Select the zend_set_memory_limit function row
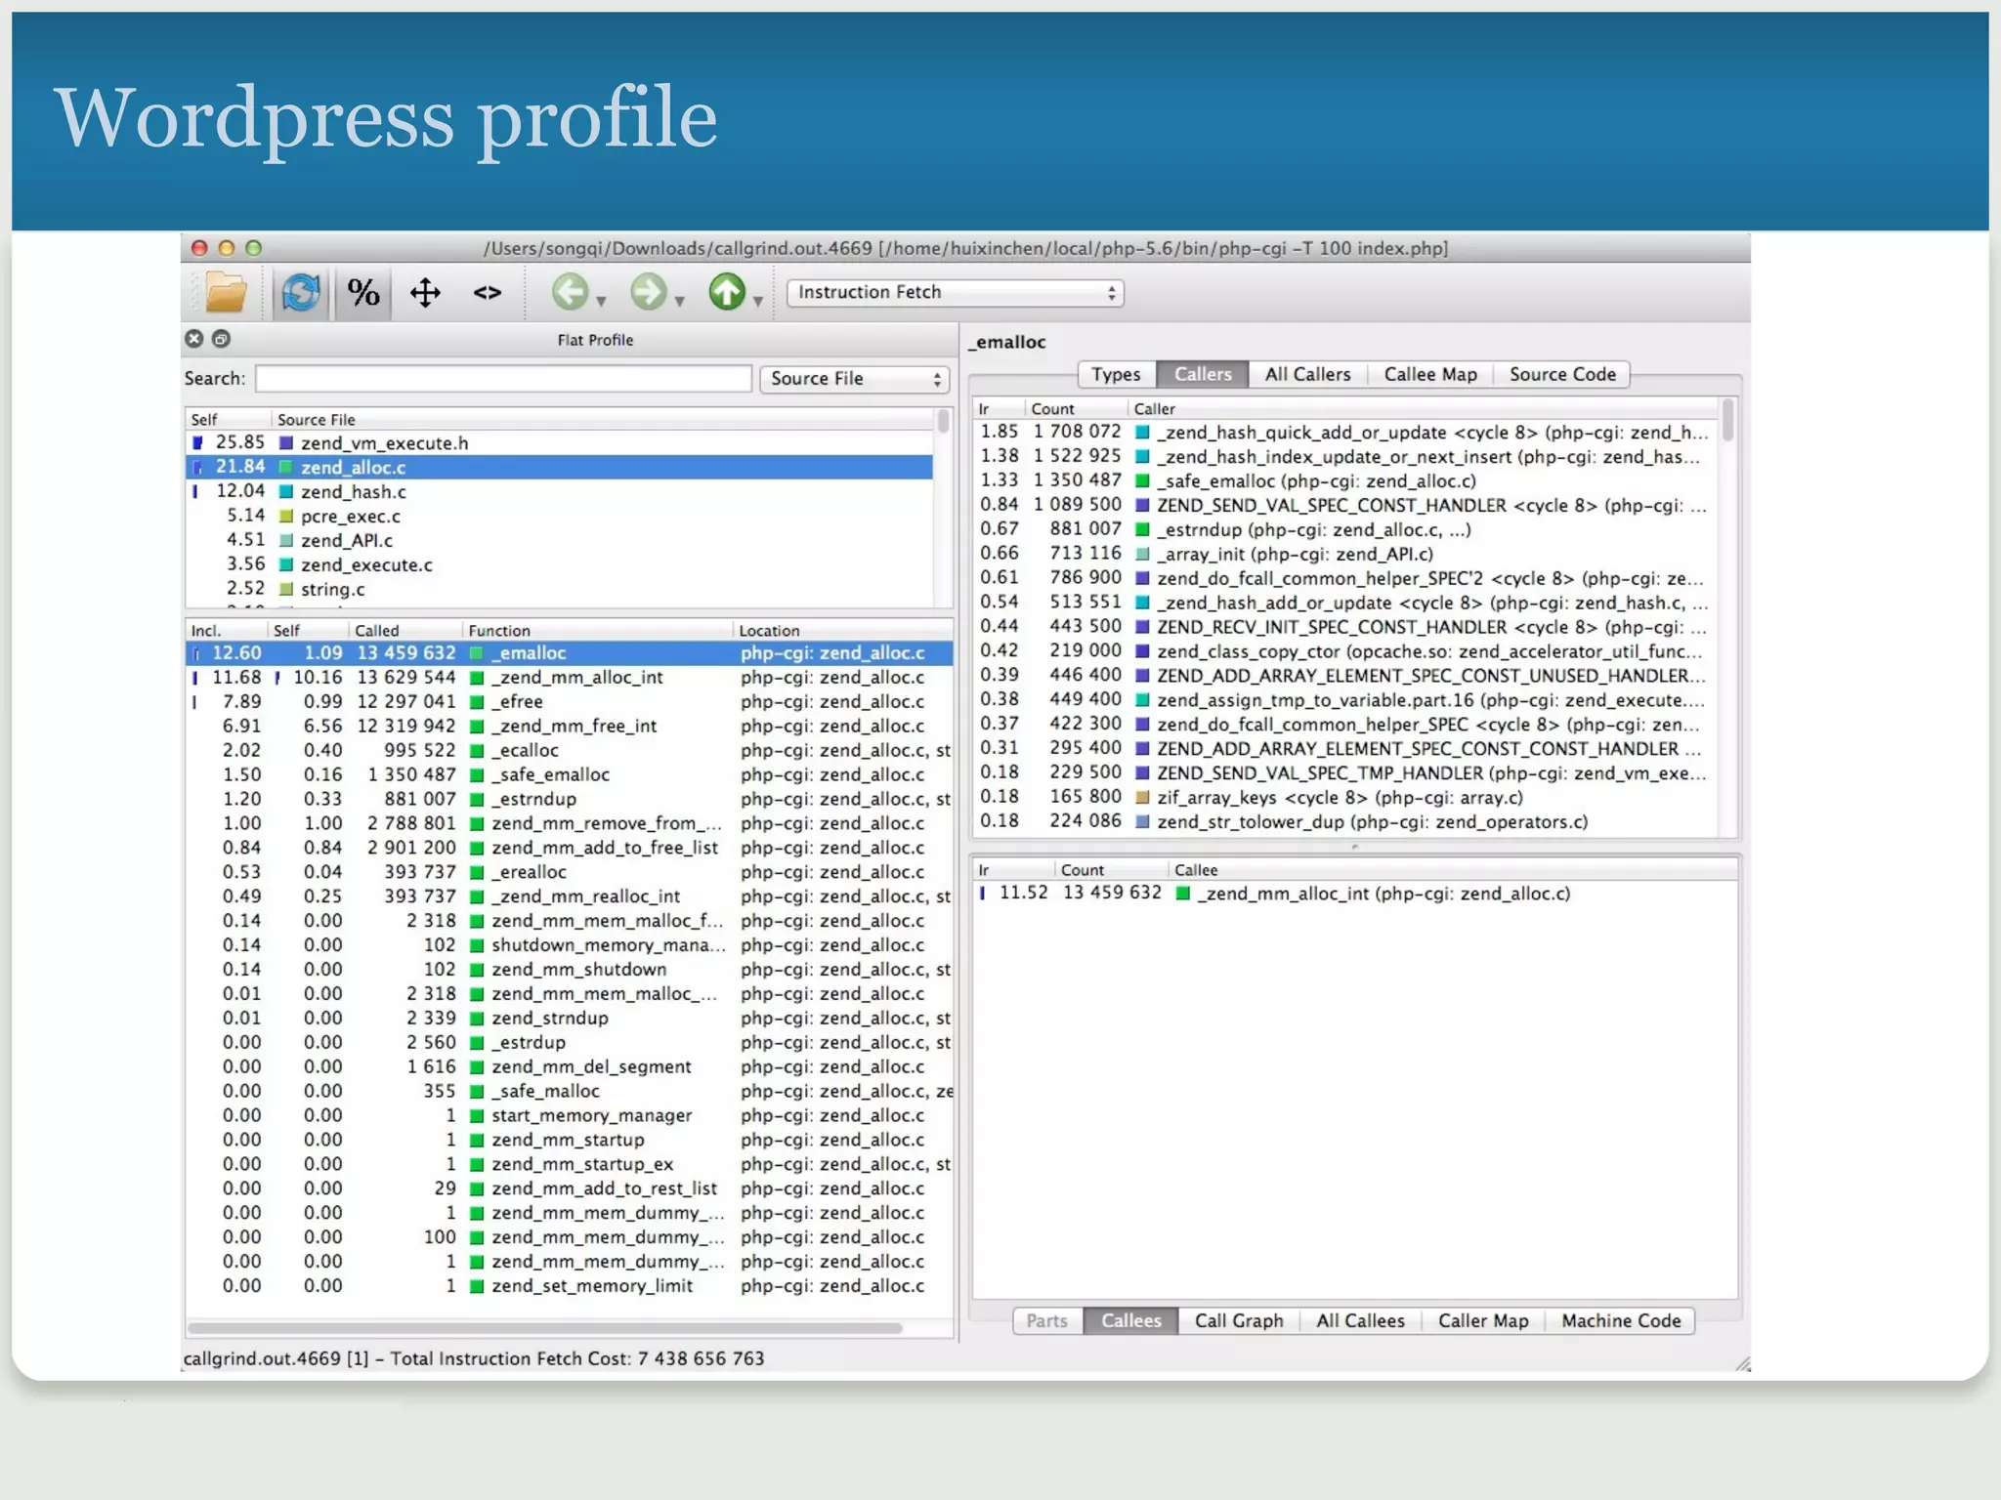Screen dimensions: 2001x1500 [x=569, y=1286]
